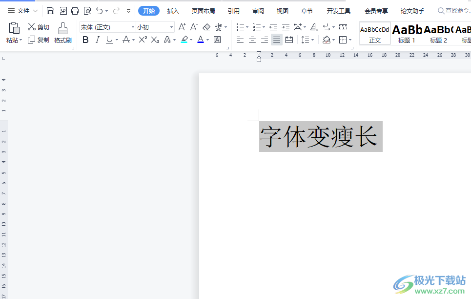
Task: Select the Format Painter (格式刷) tool
Action: (x=63, y=33)
